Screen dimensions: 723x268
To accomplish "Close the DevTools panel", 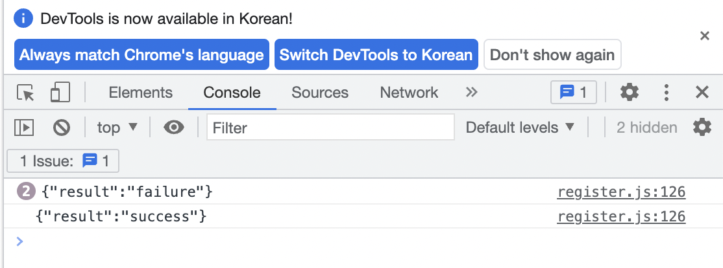I will [x=702, y=93].
